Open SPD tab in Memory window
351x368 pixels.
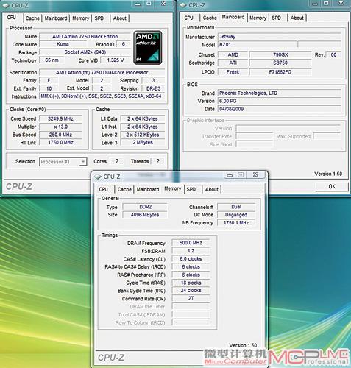tap(191, 189)
